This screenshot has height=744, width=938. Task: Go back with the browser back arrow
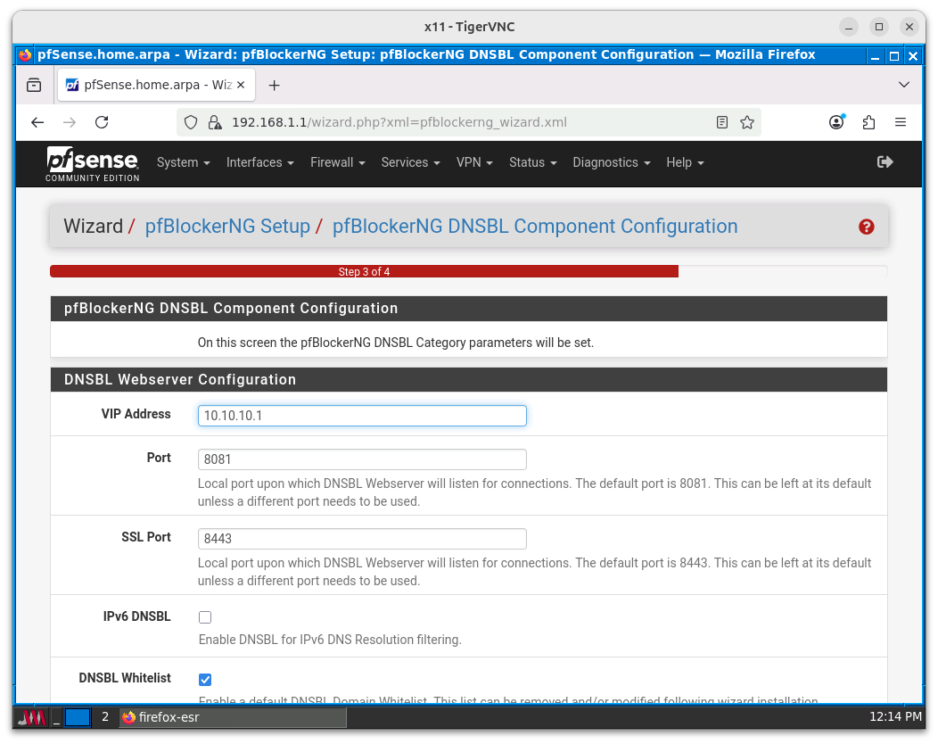click(x=37, y=123)
